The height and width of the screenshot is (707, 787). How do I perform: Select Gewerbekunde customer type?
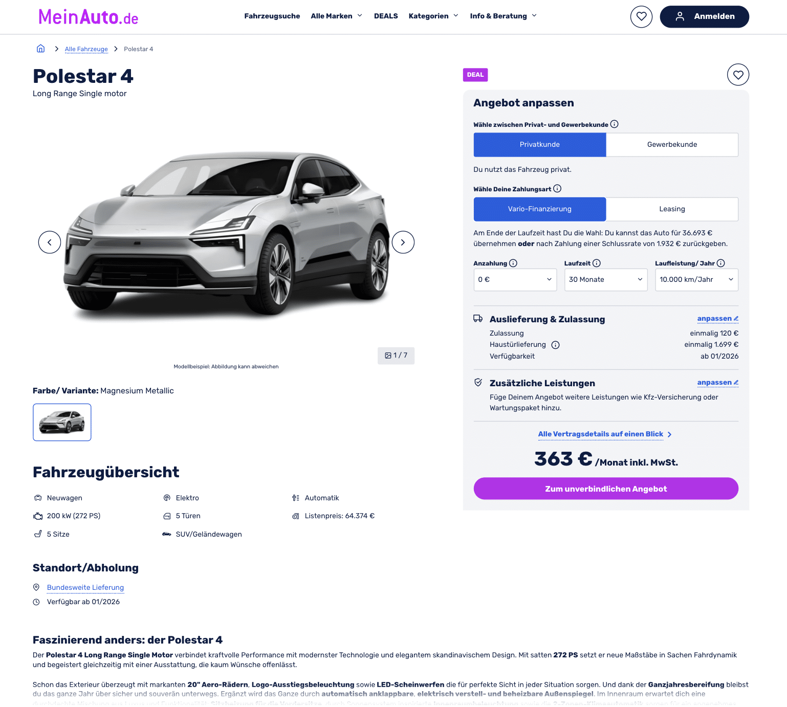click(672, 145)
